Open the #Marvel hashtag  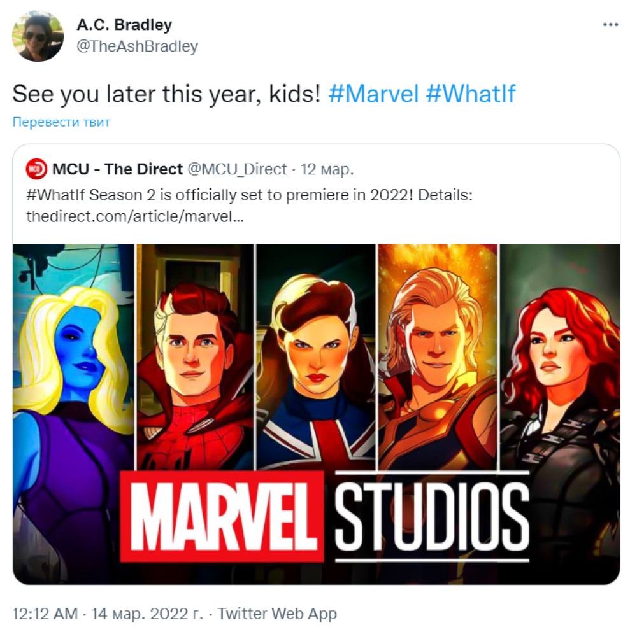pos(373,94)
